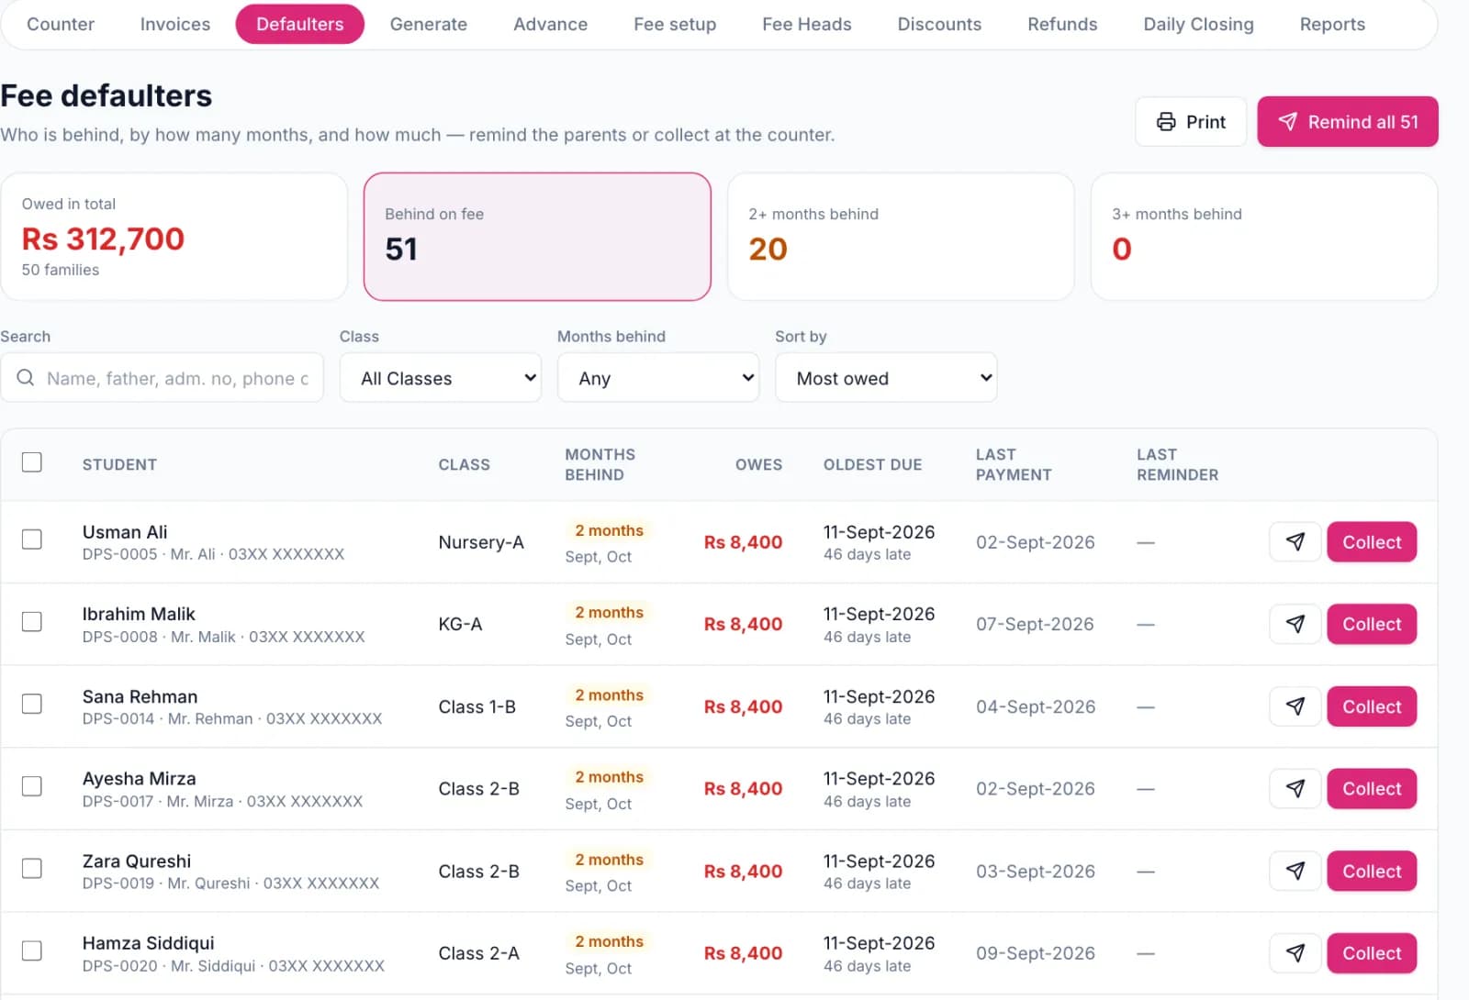Click the Print button
The image size is (1469, 1000).
click(1191, 122)
